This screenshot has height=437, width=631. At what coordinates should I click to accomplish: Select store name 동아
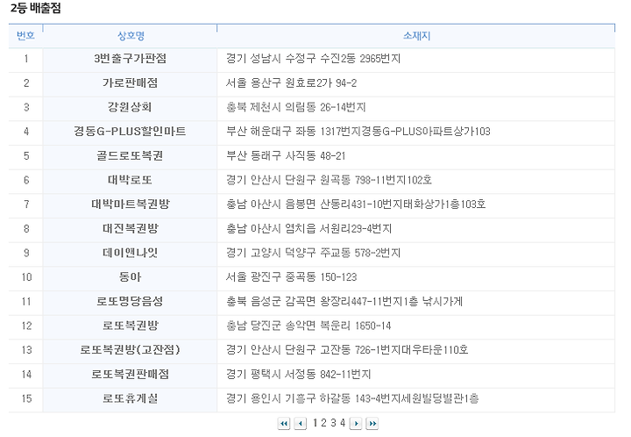130,277
